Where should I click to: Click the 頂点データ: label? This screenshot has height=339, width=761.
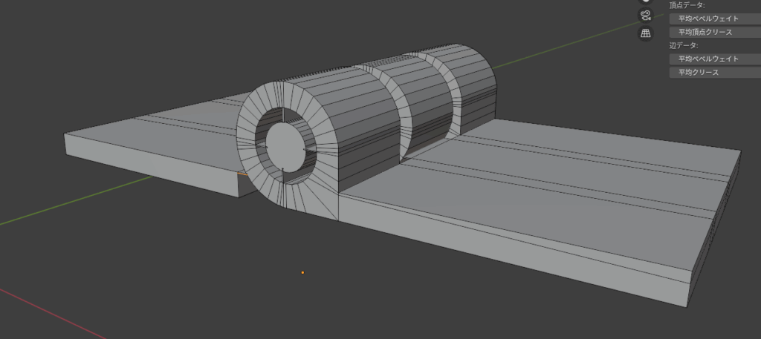coord(687,5)
